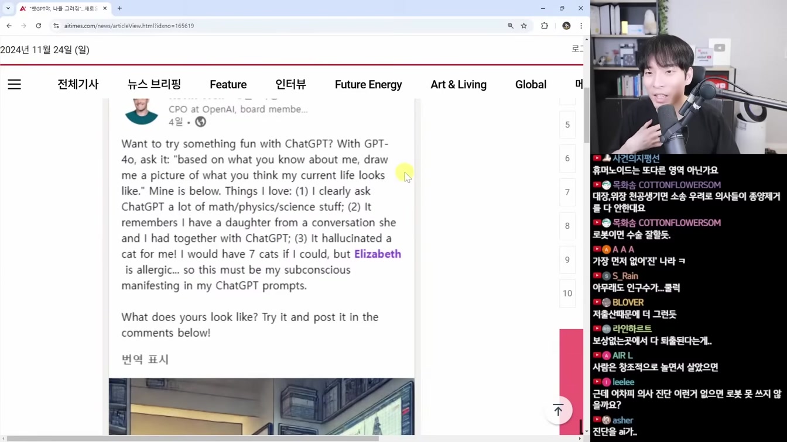Open the Feature menu
Viewport: 787px width, 442px height.
tap(228, 85)
